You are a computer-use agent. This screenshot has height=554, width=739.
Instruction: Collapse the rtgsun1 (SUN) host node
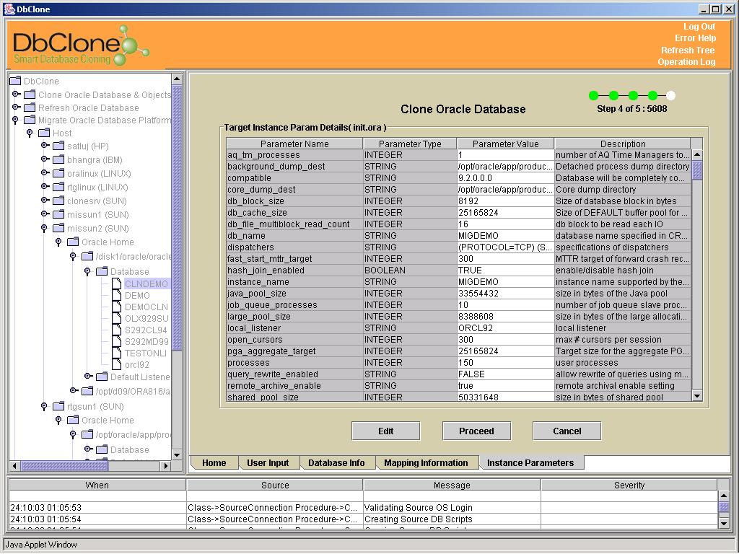[x=44, y=406]
